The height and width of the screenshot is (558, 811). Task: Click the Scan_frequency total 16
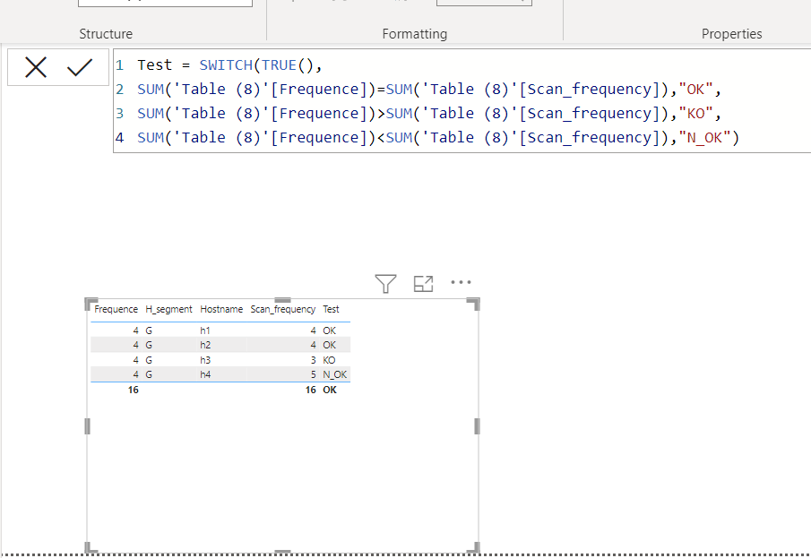[310, 390]
